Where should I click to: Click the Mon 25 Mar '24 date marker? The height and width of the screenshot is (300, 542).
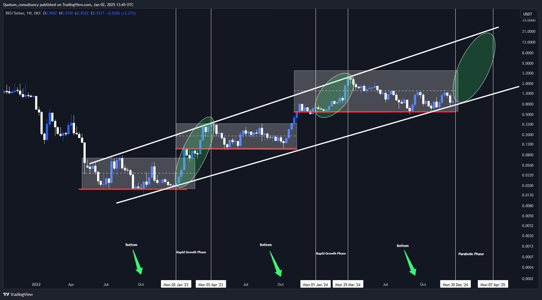coord(348,285)
